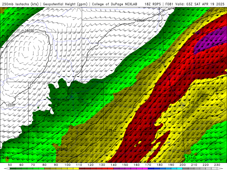Screen dimensions: 227x170
Task: Click the 190 knot legend label
Action: 171,165
